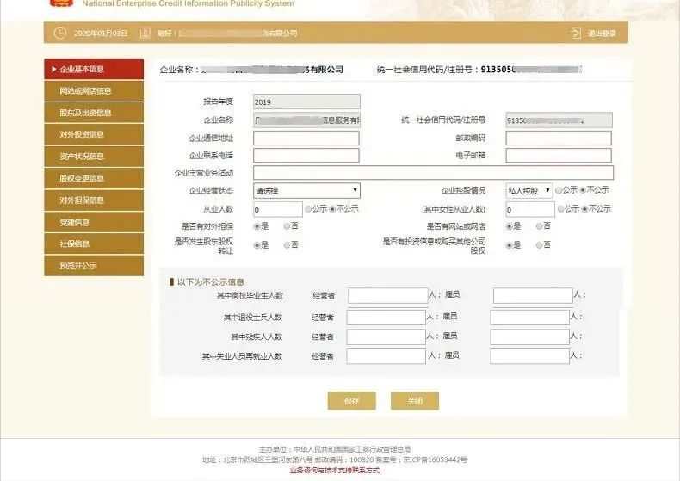Select 不公示 for 从业人数
The width and height of the screenshot is (680, 481).
(332, 209)
